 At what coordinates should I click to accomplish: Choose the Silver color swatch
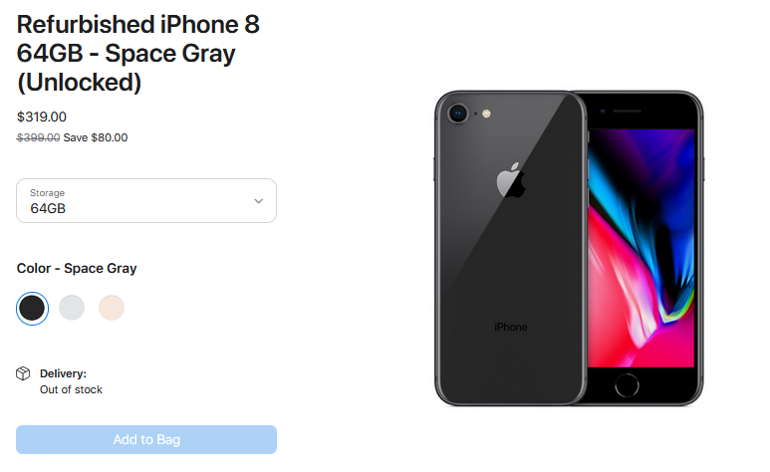[x=72, y=308]
